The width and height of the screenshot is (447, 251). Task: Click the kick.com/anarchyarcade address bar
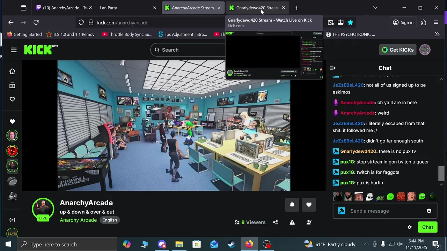(123, 23)
